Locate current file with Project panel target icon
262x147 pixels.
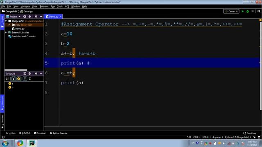(25, 16)
